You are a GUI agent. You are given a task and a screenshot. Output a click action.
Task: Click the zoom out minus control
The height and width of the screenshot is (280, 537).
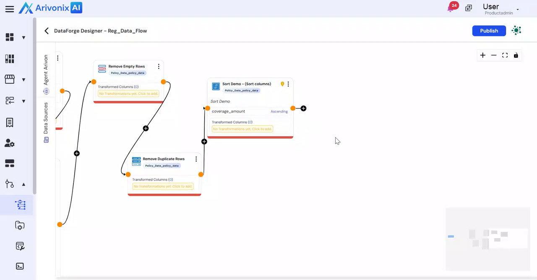coord(494,55)
